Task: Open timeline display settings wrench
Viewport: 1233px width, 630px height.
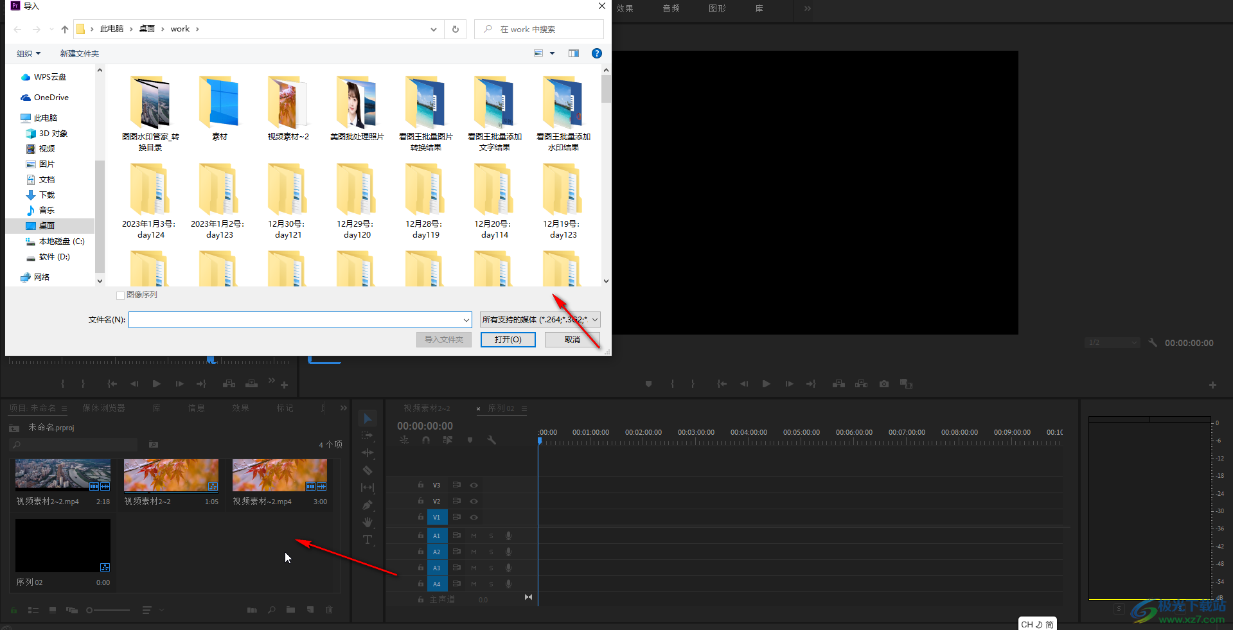Action: 492,440
